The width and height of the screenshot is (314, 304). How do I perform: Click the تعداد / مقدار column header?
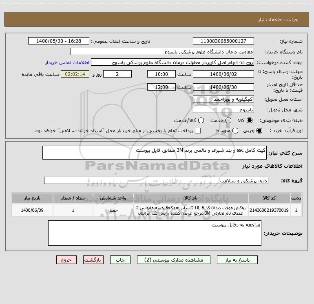pos(73,198)
